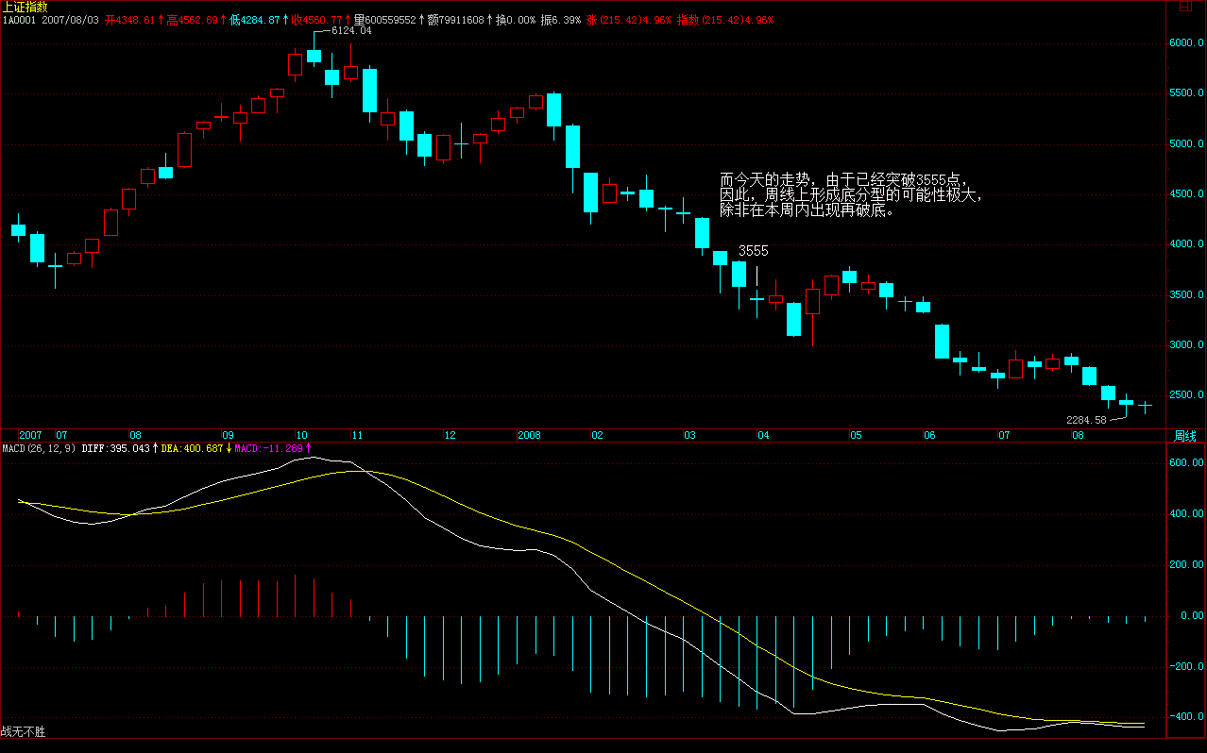Open the MACD(26,12,9) indicator settings label
The width and height of the screenshot is (1207, 753).
coord(38,448)
